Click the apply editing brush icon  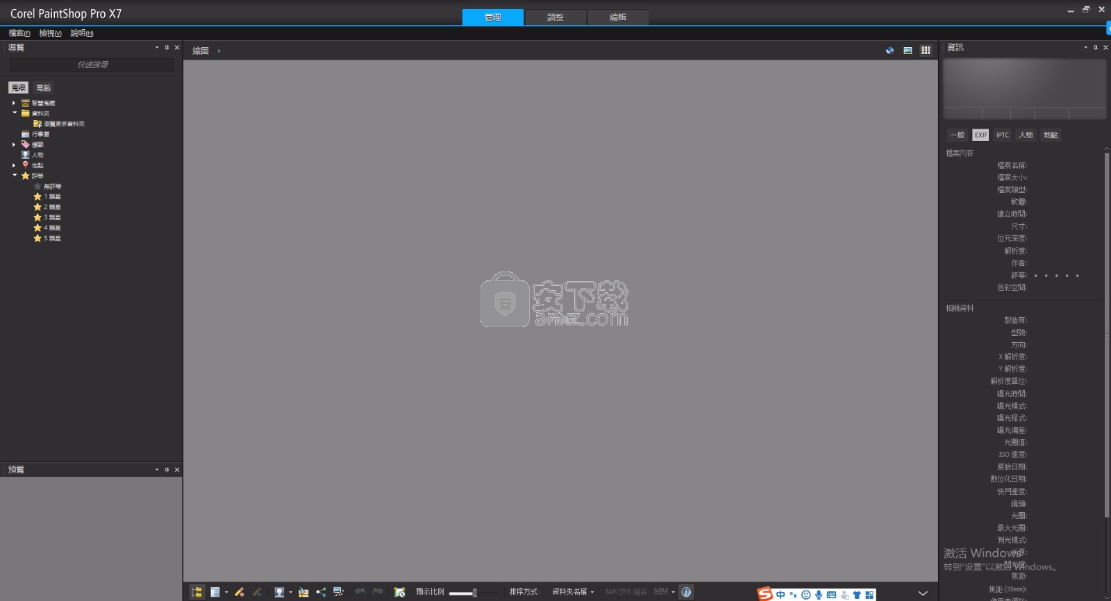pos(258,592)
